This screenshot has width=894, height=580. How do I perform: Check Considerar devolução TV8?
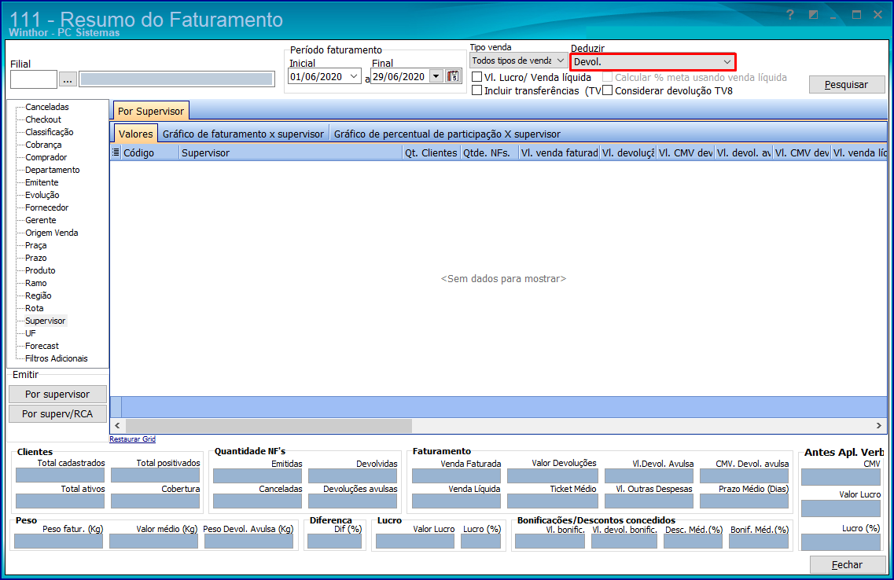pos(608,90)
